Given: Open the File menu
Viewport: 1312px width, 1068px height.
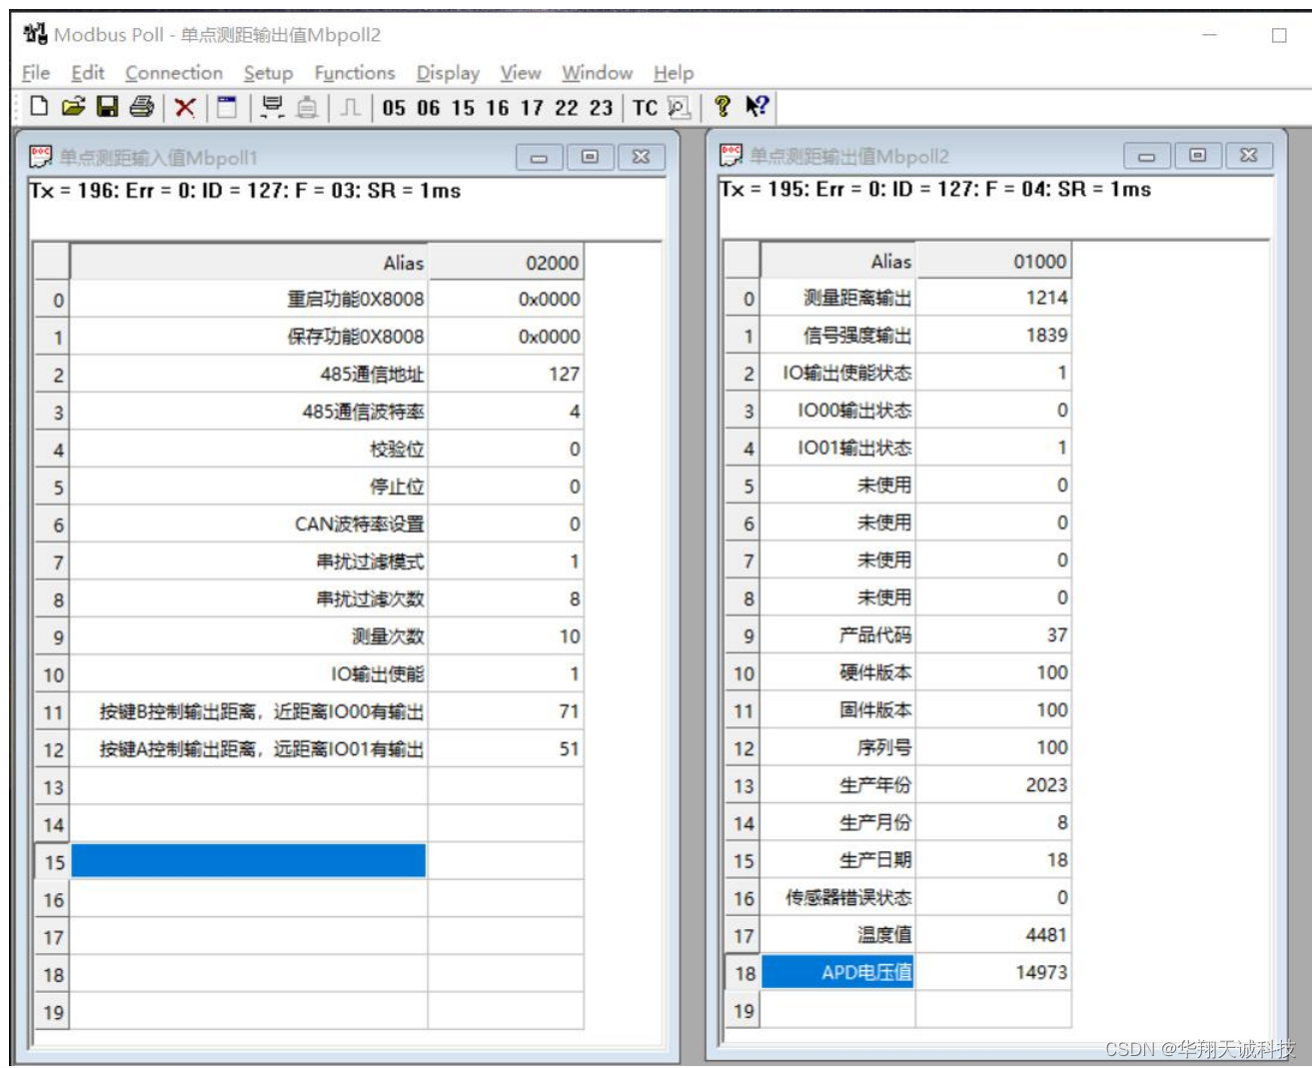Looking at the screenshot, I should [36, 73].
